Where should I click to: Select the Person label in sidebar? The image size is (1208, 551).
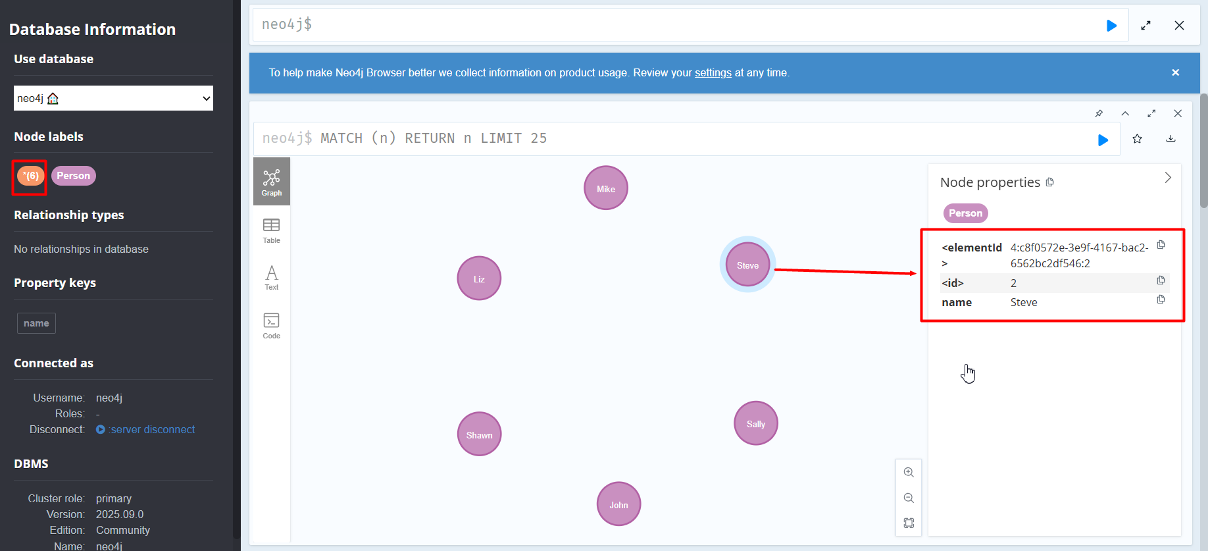coord(73,176)
